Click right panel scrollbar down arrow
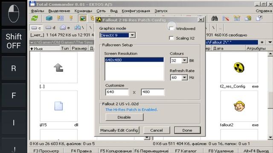 click(x=270, y=137)
